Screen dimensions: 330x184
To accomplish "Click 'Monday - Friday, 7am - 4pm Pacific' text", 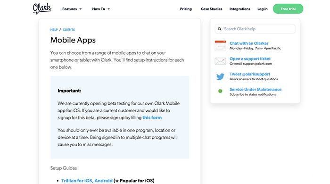I will pos(255,49).
